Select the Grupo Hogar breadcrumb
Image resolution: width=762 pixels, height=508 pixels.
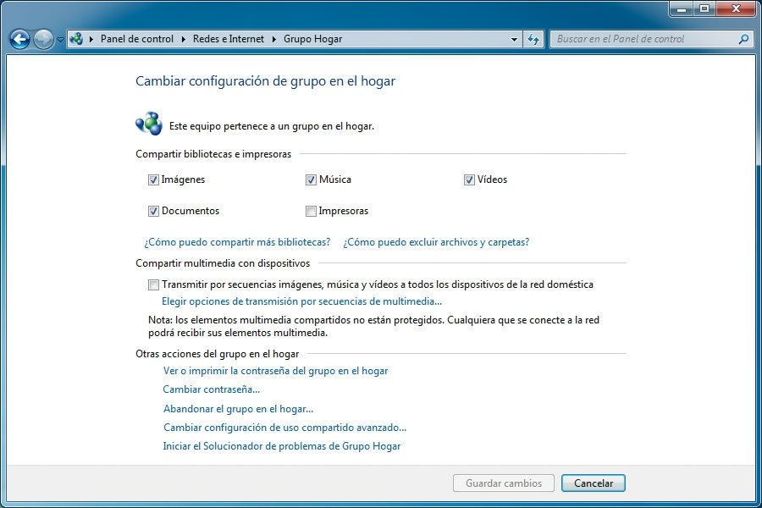coord(312,39)
